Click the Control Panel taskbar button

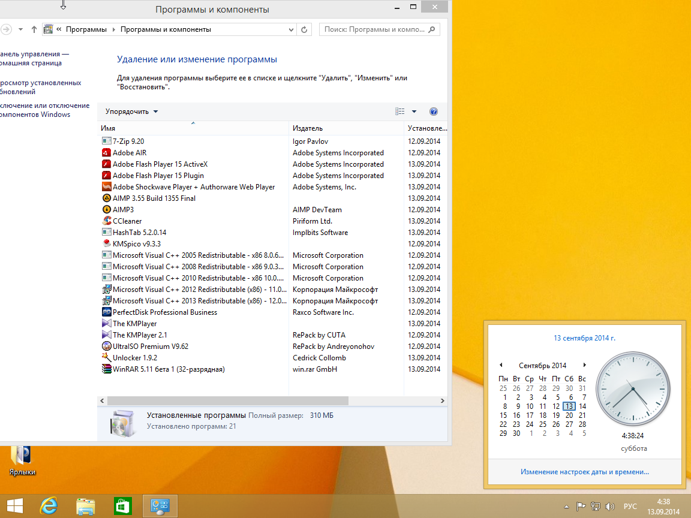pos(160,506)
